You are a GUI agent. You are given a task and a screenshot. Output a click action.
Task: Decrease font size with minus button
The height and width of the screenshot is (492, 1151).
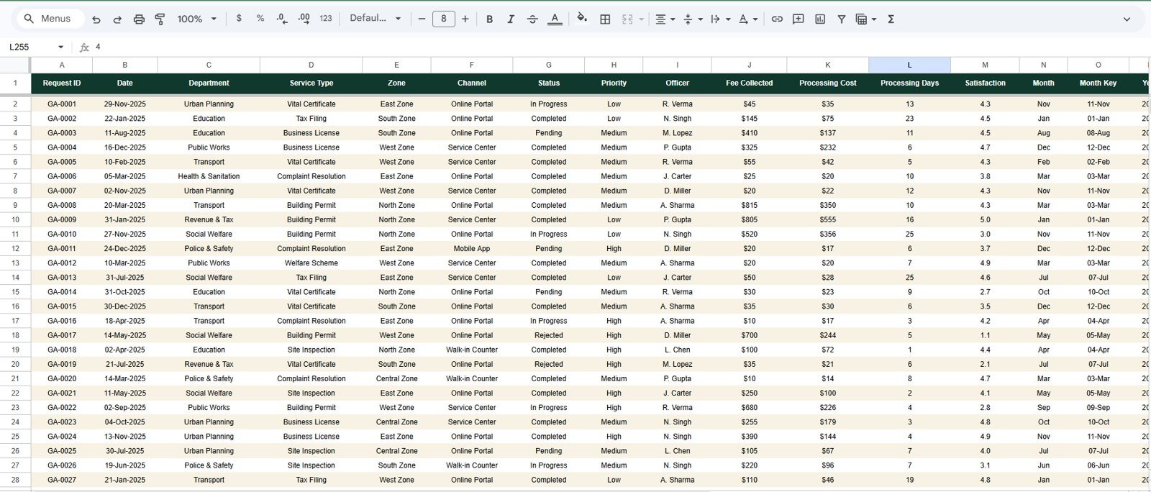coord(422,19)
